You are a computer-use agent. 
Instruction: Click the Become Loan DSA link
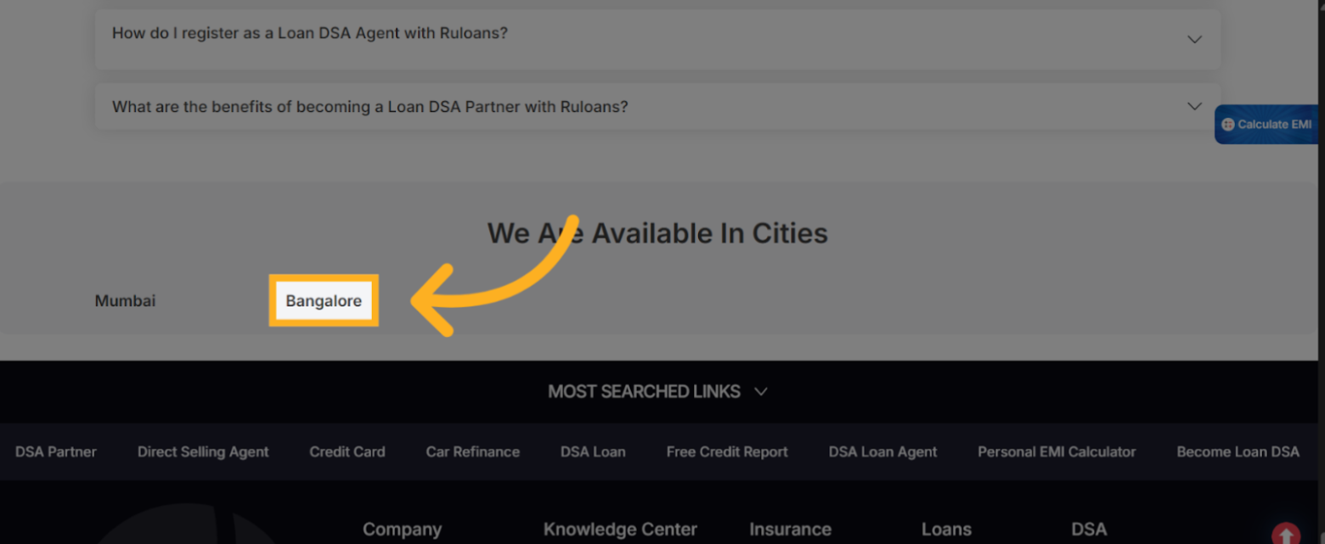pyautogui.click(x=1238, y=451)
